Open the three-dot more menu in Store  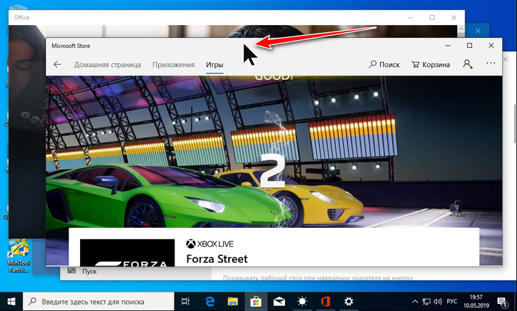pyautogui.click(x=491, y=63)
